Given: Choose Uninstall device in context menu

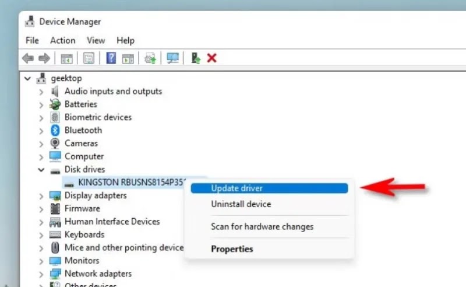Looking at the screenshot, I should click(x=241, y=204).
